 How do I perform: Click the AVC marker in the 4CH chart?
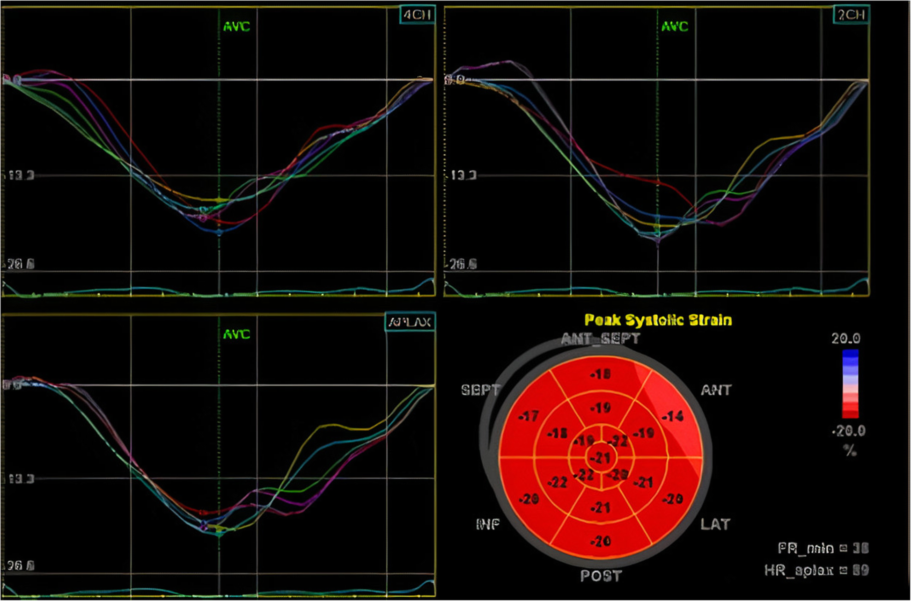236,26
